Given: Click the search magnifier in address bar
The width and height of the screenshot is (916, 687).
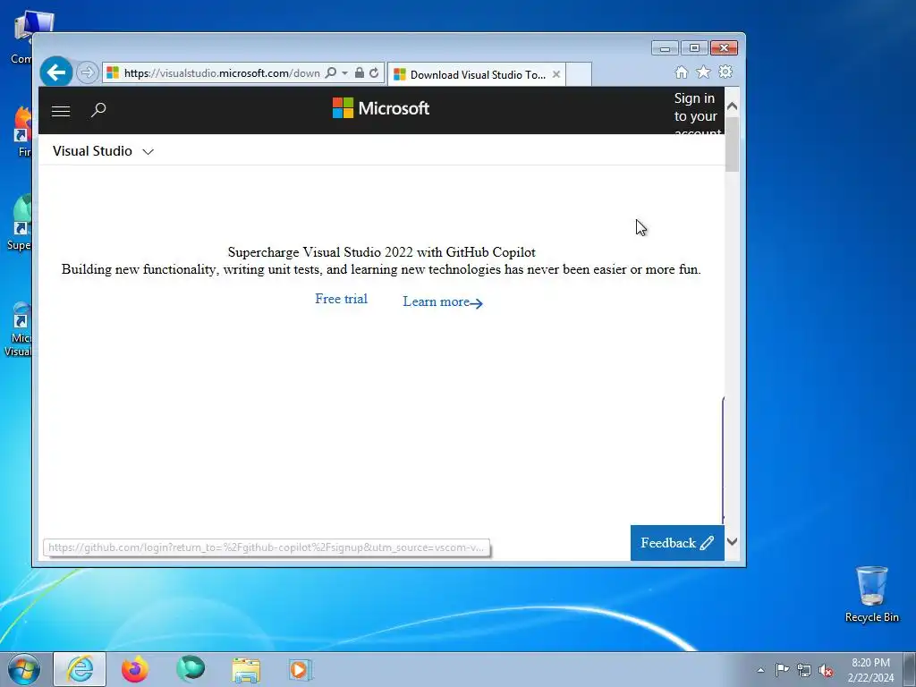Looking at the screenshot, I should pos(331,72).
